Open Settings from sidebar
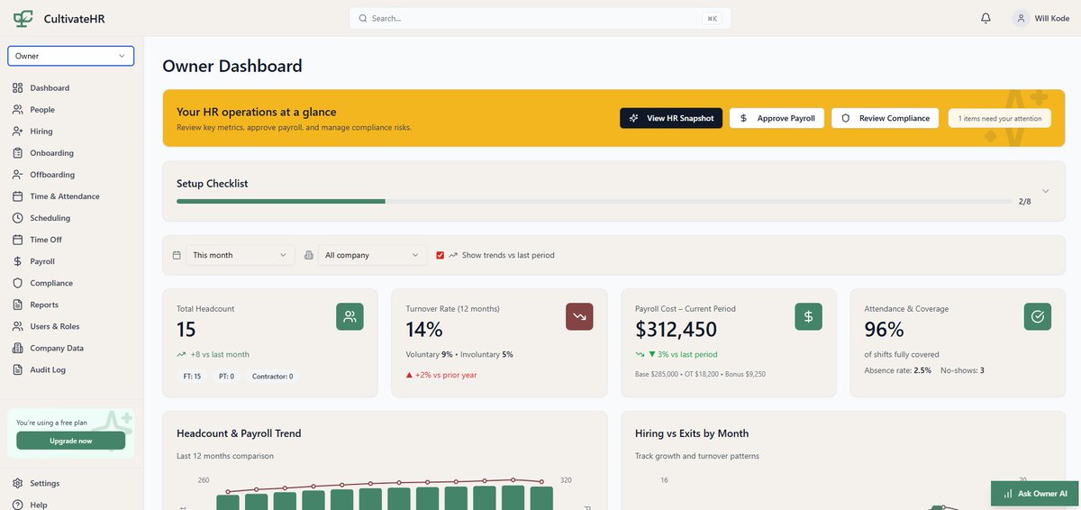Screen dimensions: 1081x510 45,483
